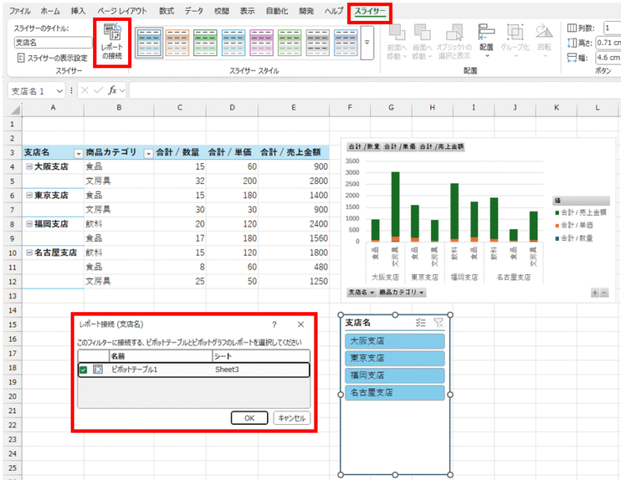
Task: Click the キャンセル button in dialog
Action: pos(293,418)
